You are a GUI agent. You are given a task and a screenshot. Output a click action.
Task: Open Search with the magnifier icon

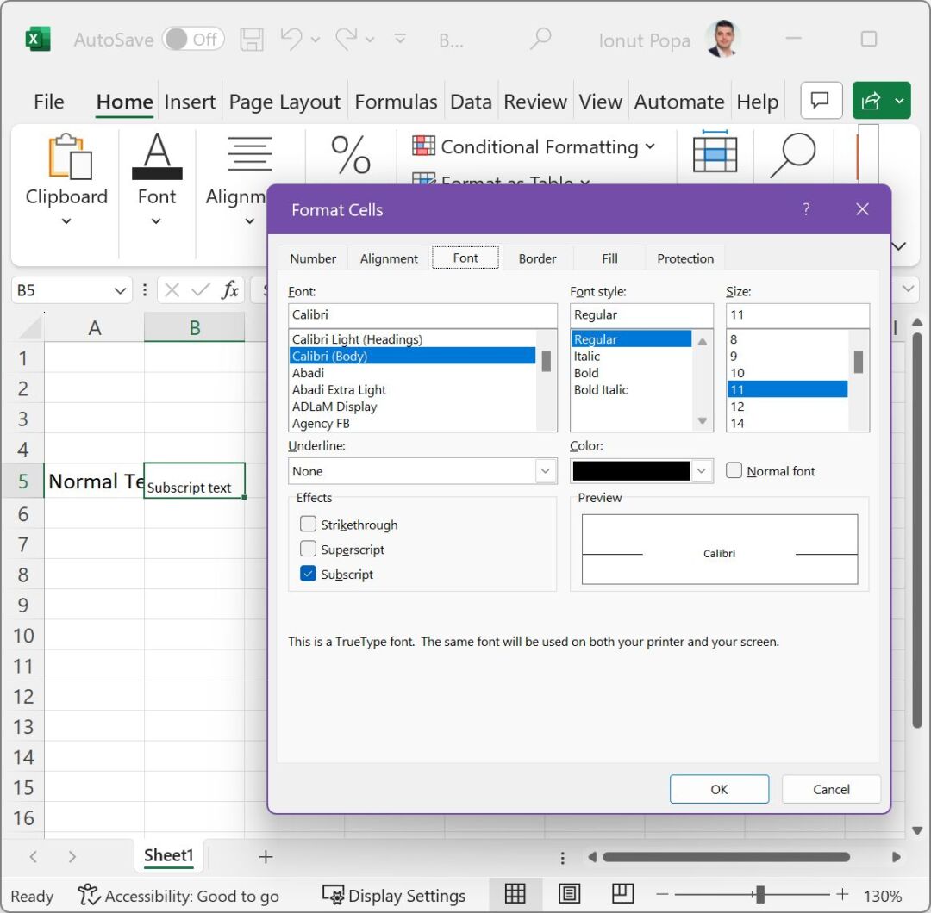pos(541,39)
